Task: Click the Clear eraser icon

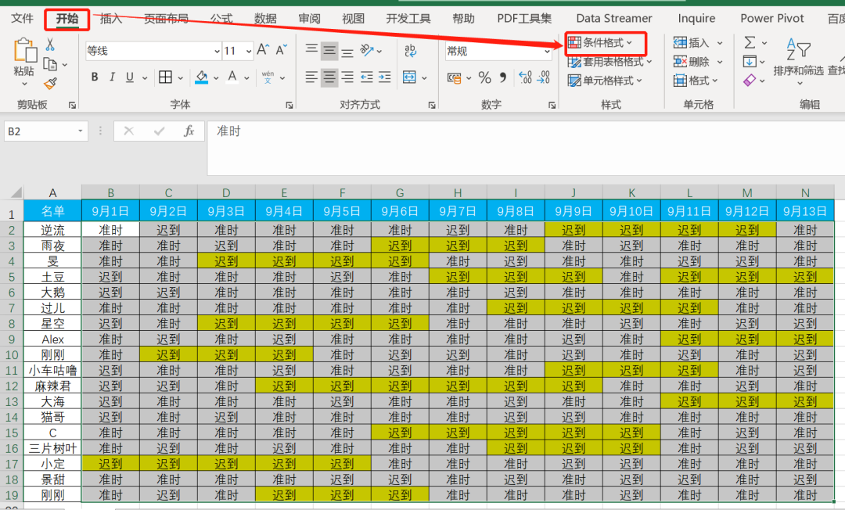Action: pyautogui.click(x=750, y=81)
